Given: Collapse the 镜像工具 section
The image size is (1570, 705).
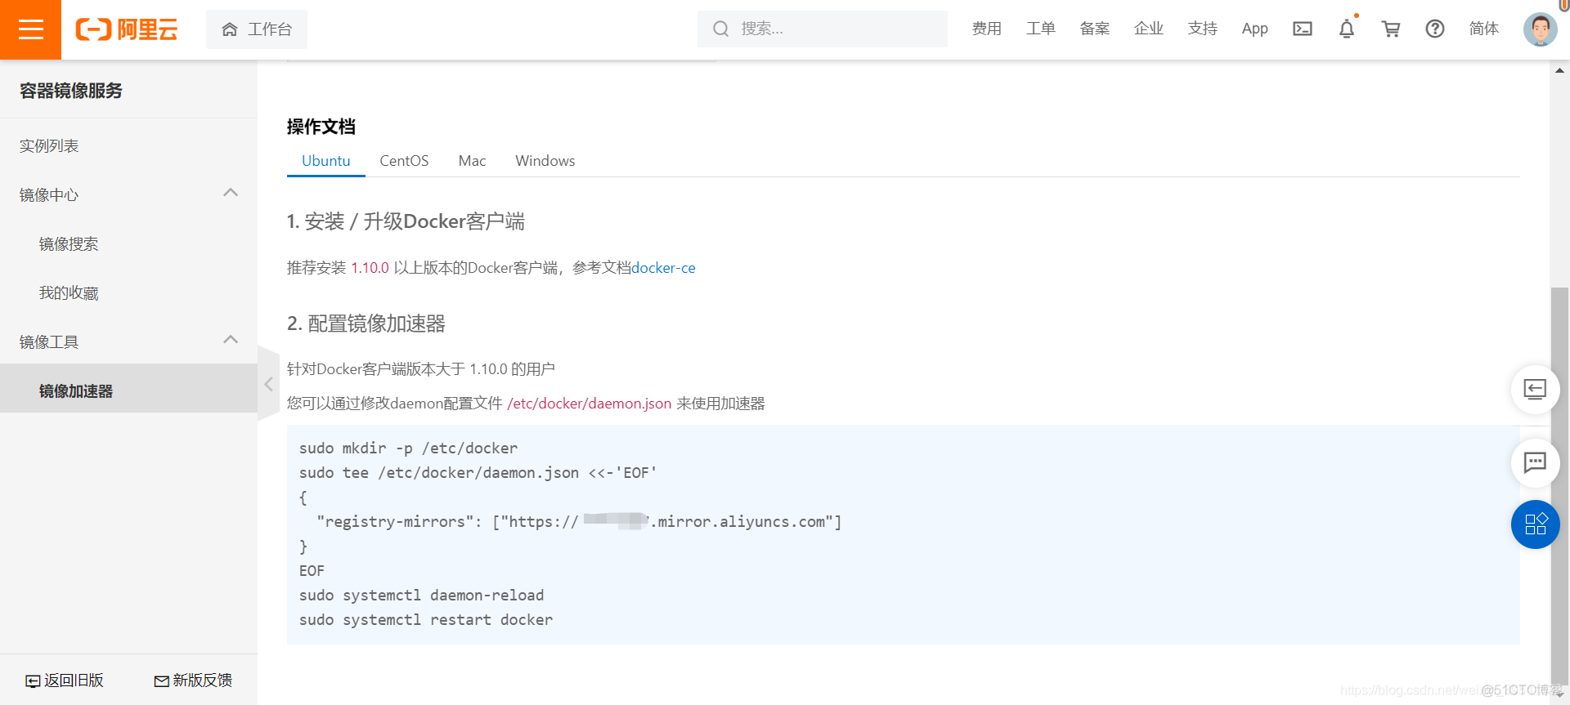Looking at the screenshot, I should click(231, 341).
